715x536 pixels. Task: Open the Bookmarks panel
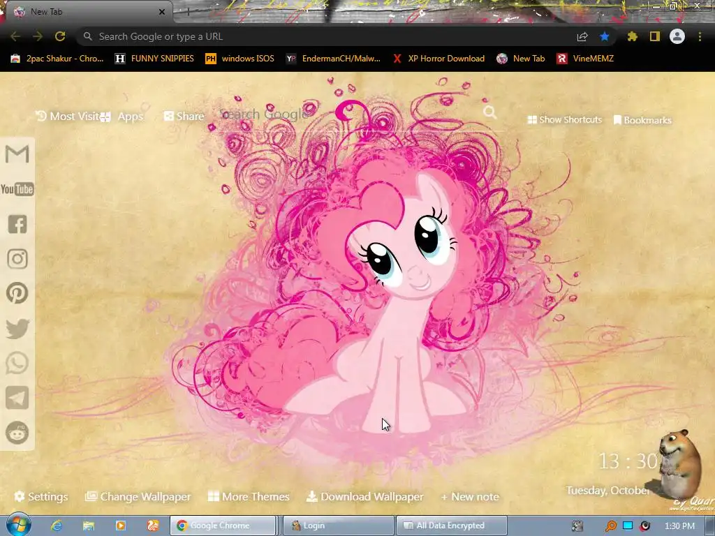pyautogui.click(x=642, y=120)
